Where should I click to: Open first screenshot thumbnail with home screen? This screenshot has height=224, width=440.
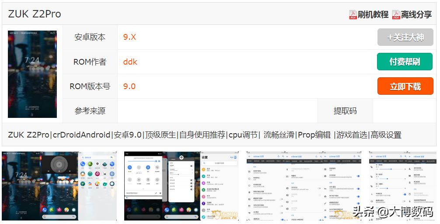pos(59,186)
